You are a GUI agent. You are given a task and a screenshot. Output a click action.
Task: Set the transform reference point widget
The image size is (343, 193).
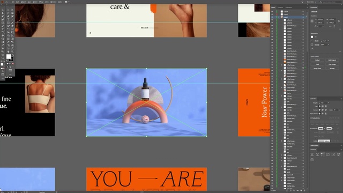312,21
